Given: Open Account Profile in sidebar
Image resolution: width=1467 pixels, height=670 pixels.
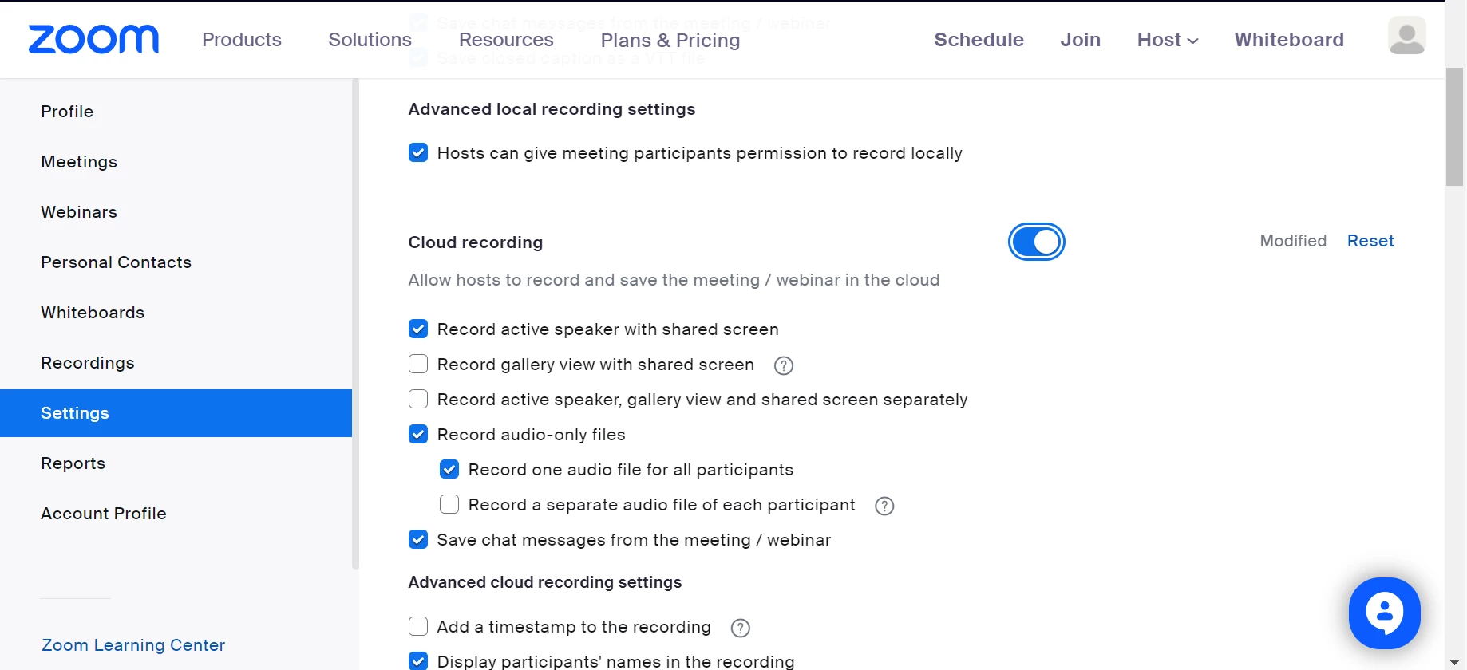Looking at the screenshot, I should [176, 514].
